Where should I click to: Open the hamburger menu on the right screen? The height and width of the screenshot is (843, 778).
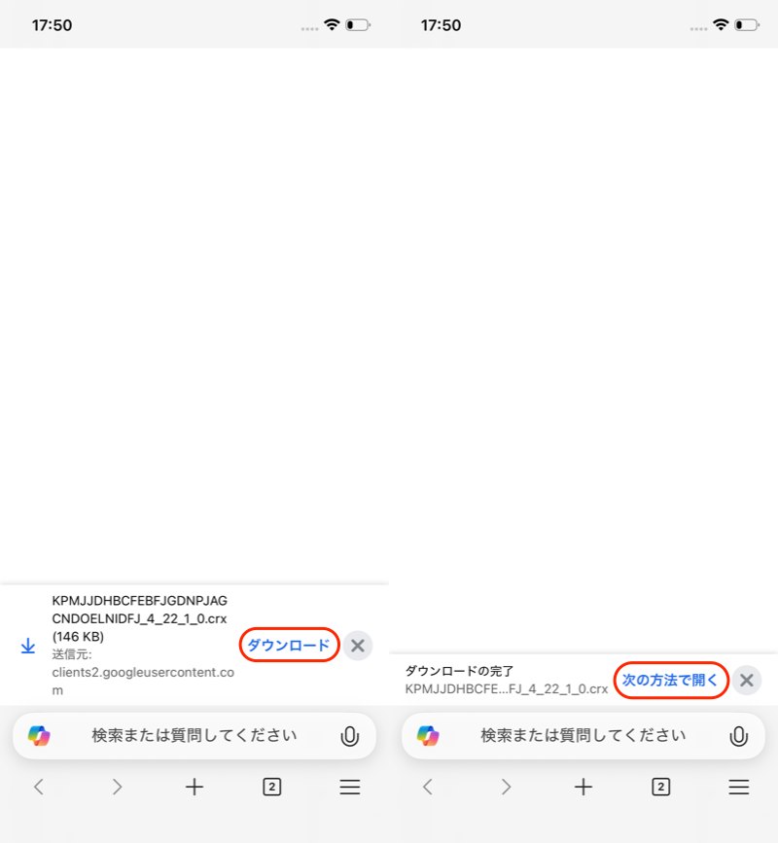coord(738,787)
